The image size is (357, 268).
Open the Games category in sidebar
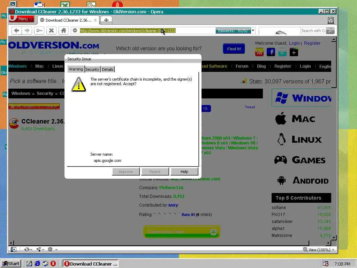(300, 160)
